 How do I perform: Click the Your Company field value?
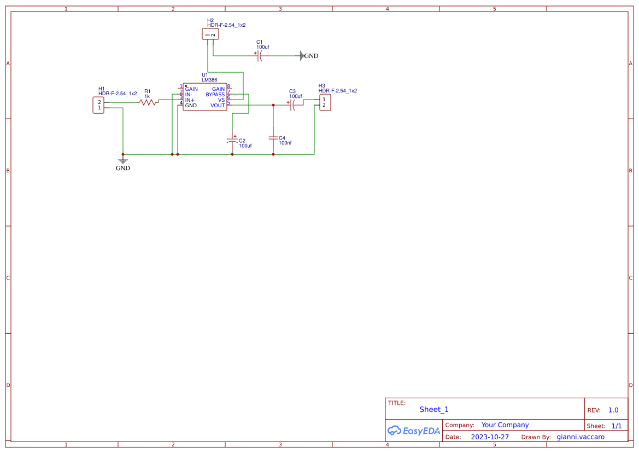(x=505, y=425)
